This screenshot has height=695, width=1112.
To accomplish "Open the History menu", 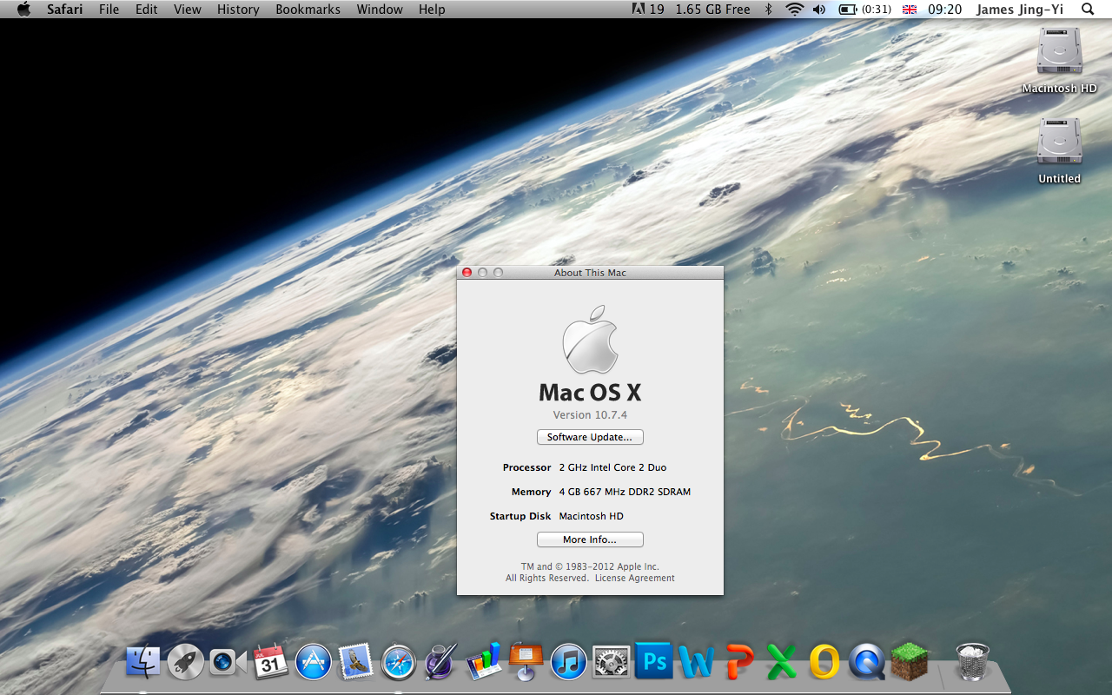I will 238,10.
